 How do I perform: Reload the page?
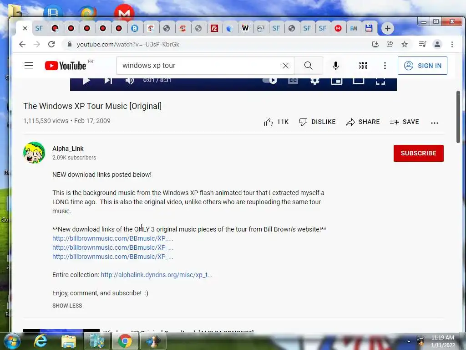pos(51,44)
